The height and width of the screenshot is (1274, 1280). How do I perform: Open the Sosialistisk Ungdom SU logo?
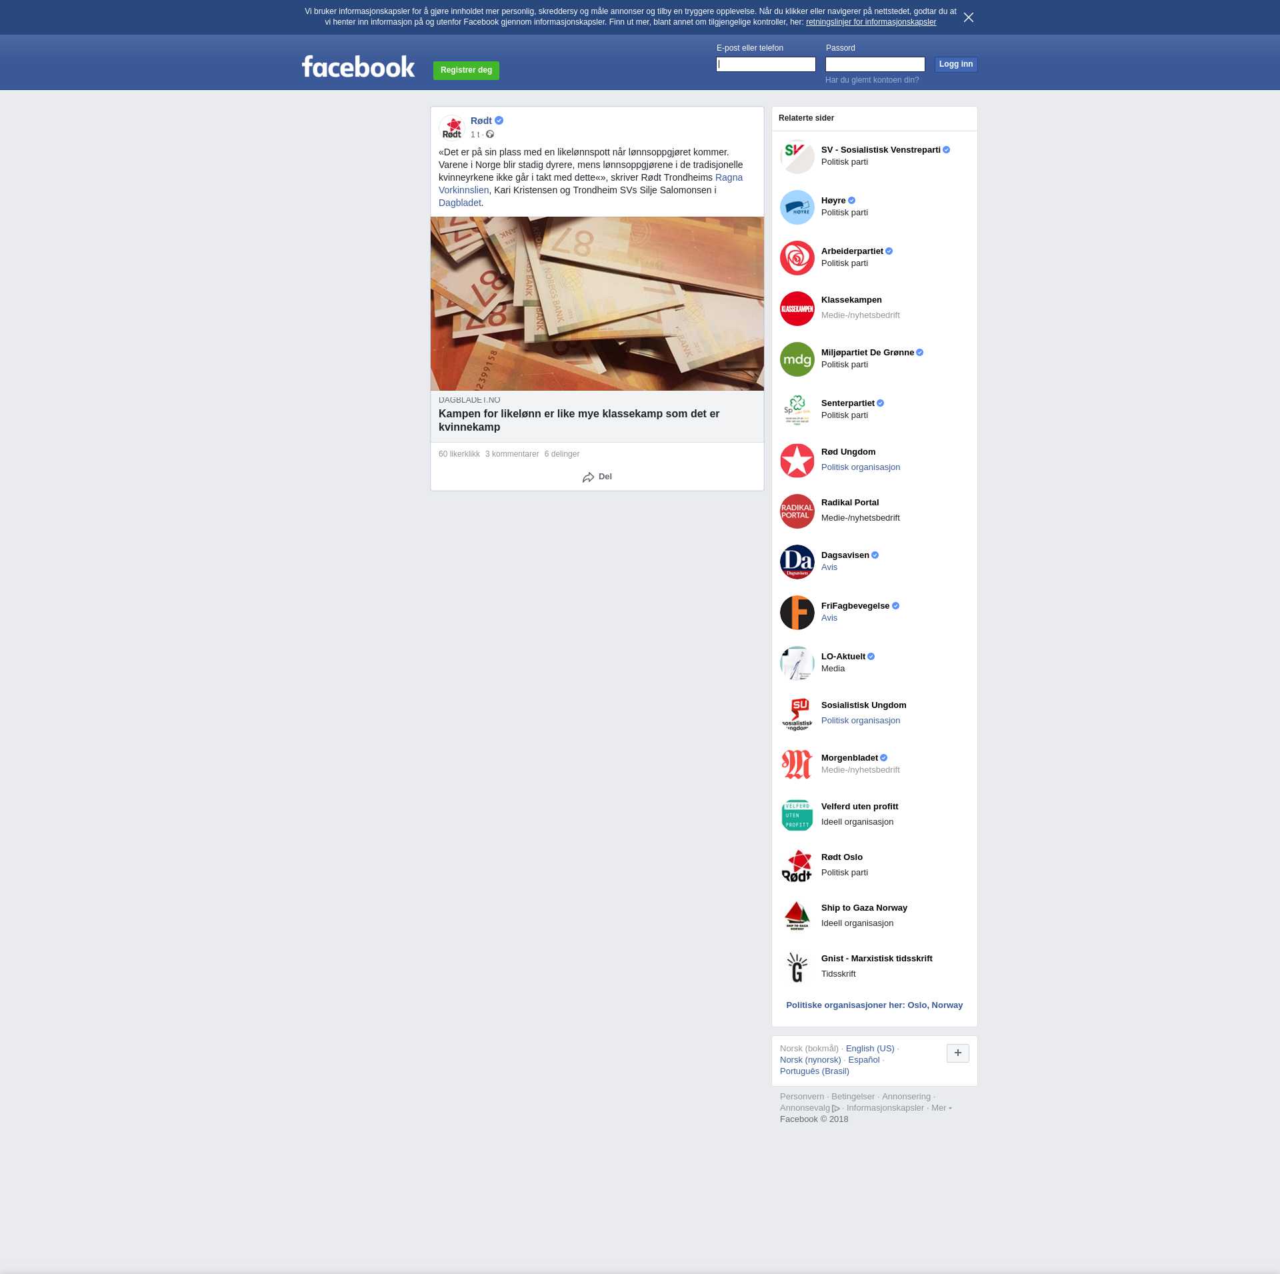pos(797,714)
